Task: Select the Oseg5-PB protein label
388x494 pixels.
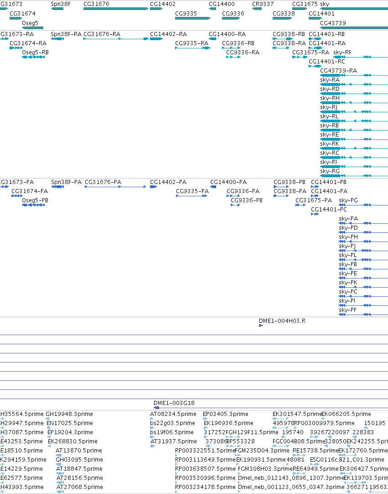Action: point(35,200)
